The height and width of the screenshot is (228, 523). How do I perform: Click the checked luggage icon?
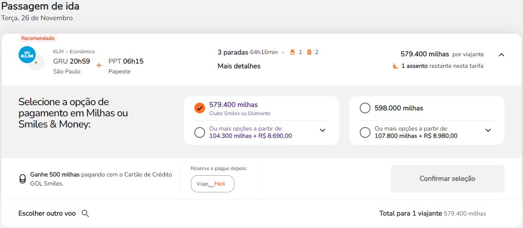309,52
